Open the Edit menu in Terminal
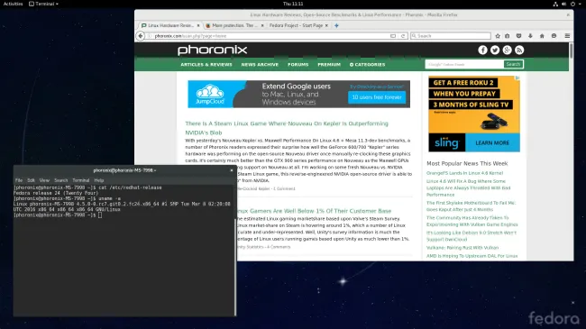The height and width of the screenshot is (329, 586). coord(31,180)
